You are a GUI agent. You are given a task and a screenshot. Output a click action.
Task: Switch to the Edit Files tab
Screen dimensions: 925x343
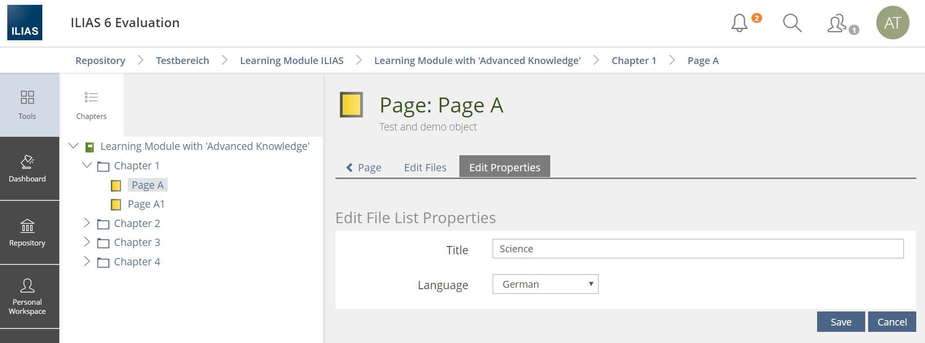[x=425, y=167]
